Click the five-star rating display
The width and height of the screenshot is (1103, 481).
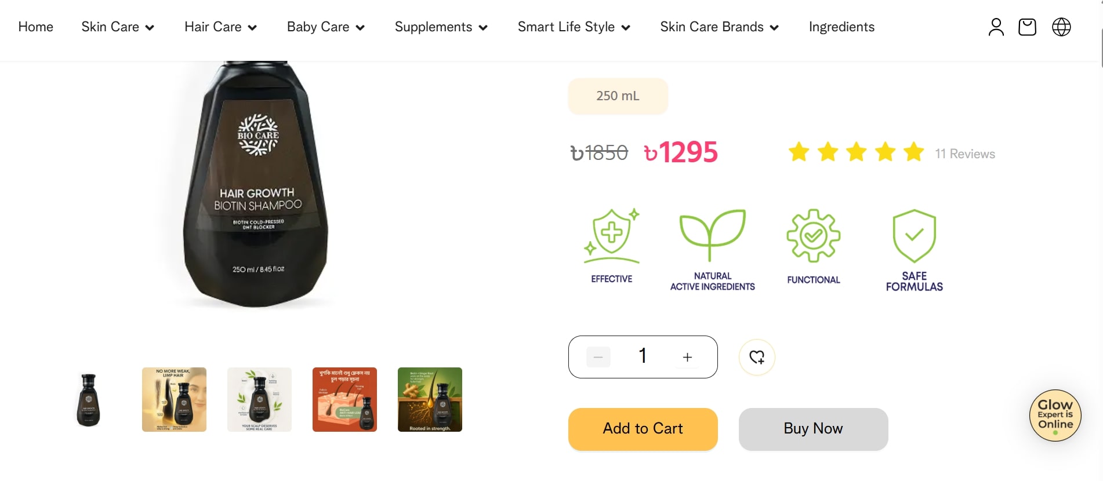856,152
